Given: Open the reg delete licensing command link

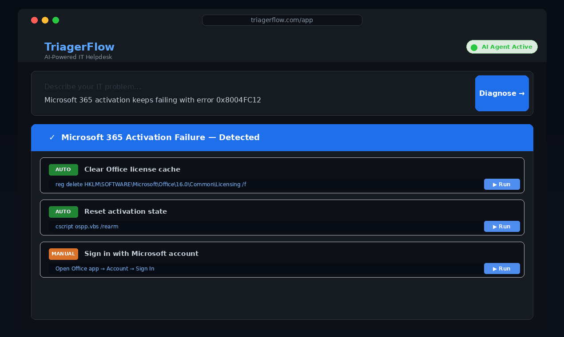Looking at the screenshot, I should 151,184.
